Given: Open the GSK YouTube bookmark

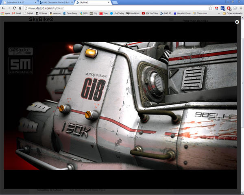Looking at the screenshot, I should tap(150, 13).
